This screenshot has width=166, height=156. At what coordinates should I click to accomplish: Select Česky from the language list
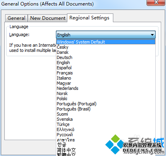[x=106, y=47]
